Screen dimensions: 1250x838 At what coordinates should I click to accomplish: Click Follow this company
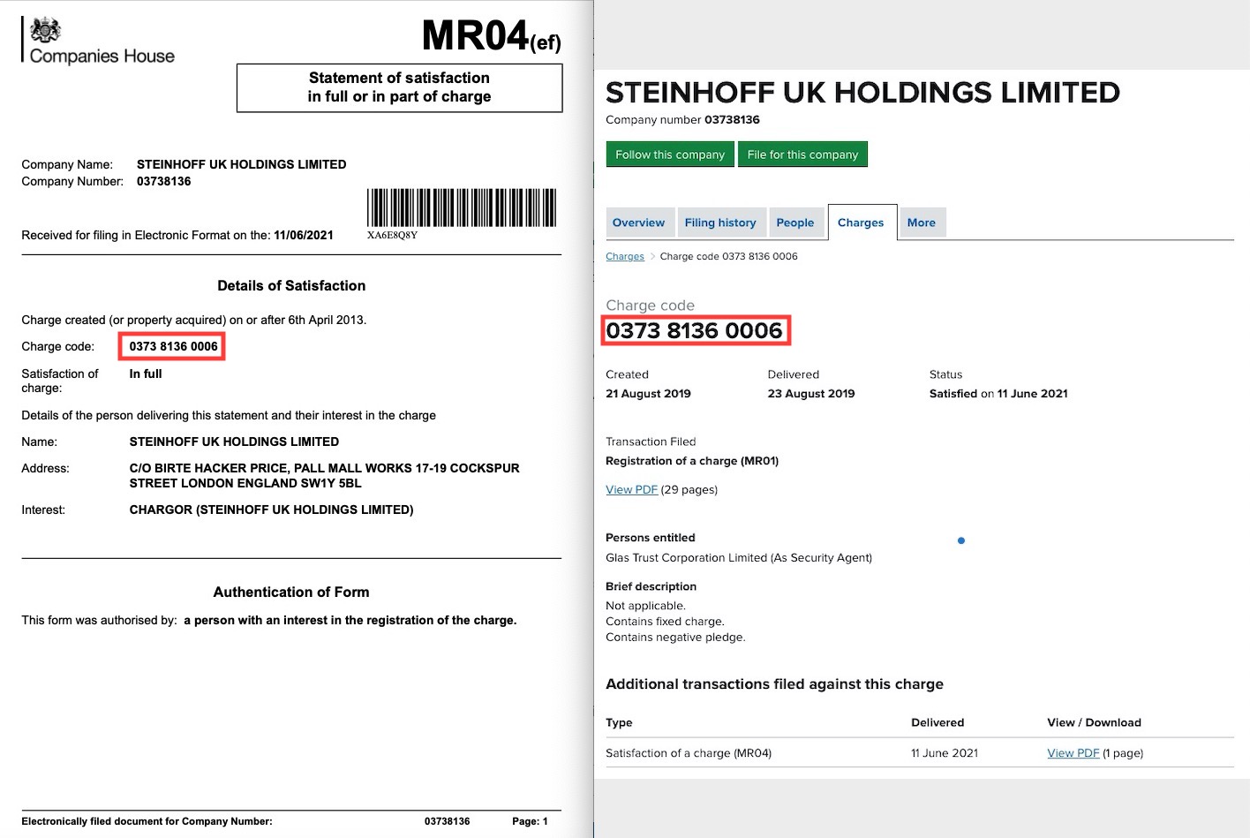669,154
